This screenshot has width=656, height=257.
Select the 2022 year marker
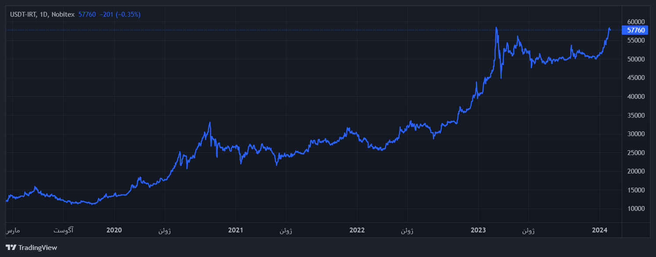click(357, 230)
